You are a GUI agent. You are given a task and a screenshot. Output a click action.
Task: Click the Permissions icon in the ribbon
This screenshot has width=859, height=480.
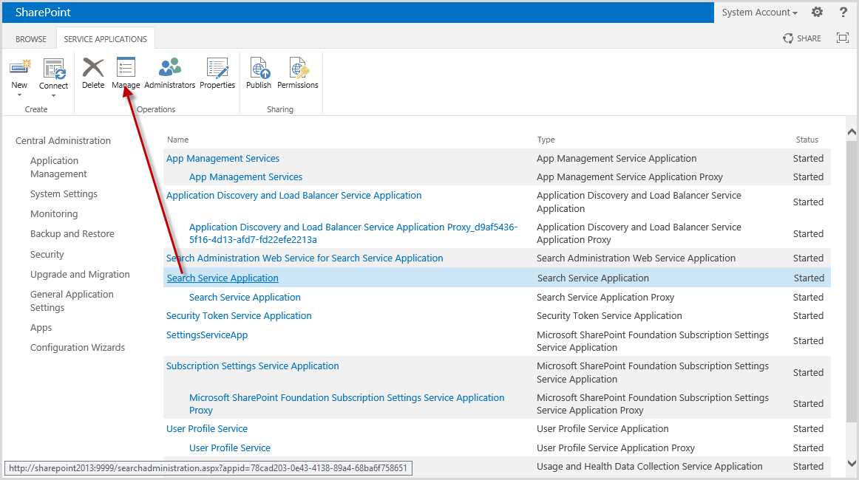[297, 73]
